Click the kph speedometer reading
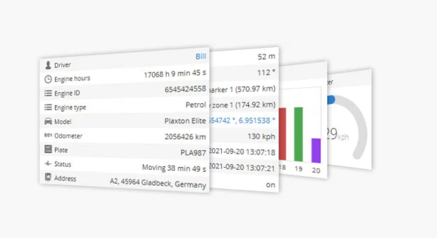The width and height of the screenshot is (437, 238). click(x=338, y=134)
